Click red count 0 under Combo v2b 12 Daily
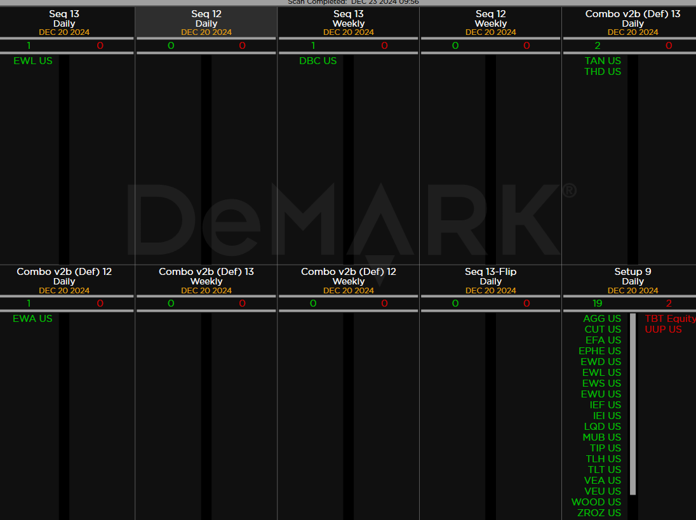The height and width of the screenshot is (520, 696). (100, 303)
